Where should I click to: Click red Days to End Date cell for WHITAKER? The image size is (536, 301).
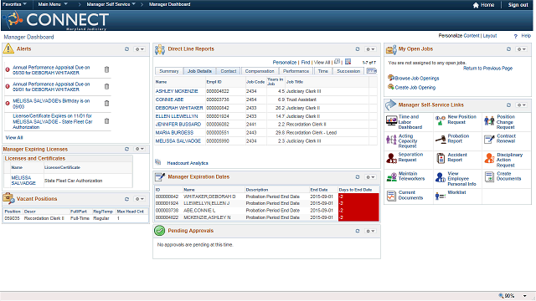coord(358,196)
